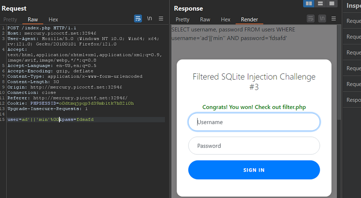
Task: Open the Response Raw tab
Action: [x=205, y=19]
